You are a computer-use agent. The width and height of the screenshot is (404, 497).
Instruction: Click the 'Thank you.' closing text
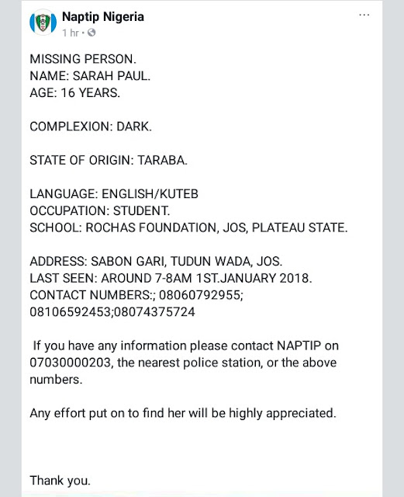click(60, 481)
